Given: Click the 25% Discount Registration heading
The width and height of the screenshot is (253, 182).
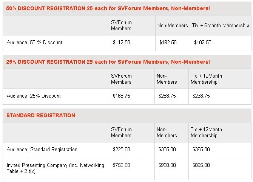Looking at the screenshot, I should pyautogui.click(x=108, y=61).
